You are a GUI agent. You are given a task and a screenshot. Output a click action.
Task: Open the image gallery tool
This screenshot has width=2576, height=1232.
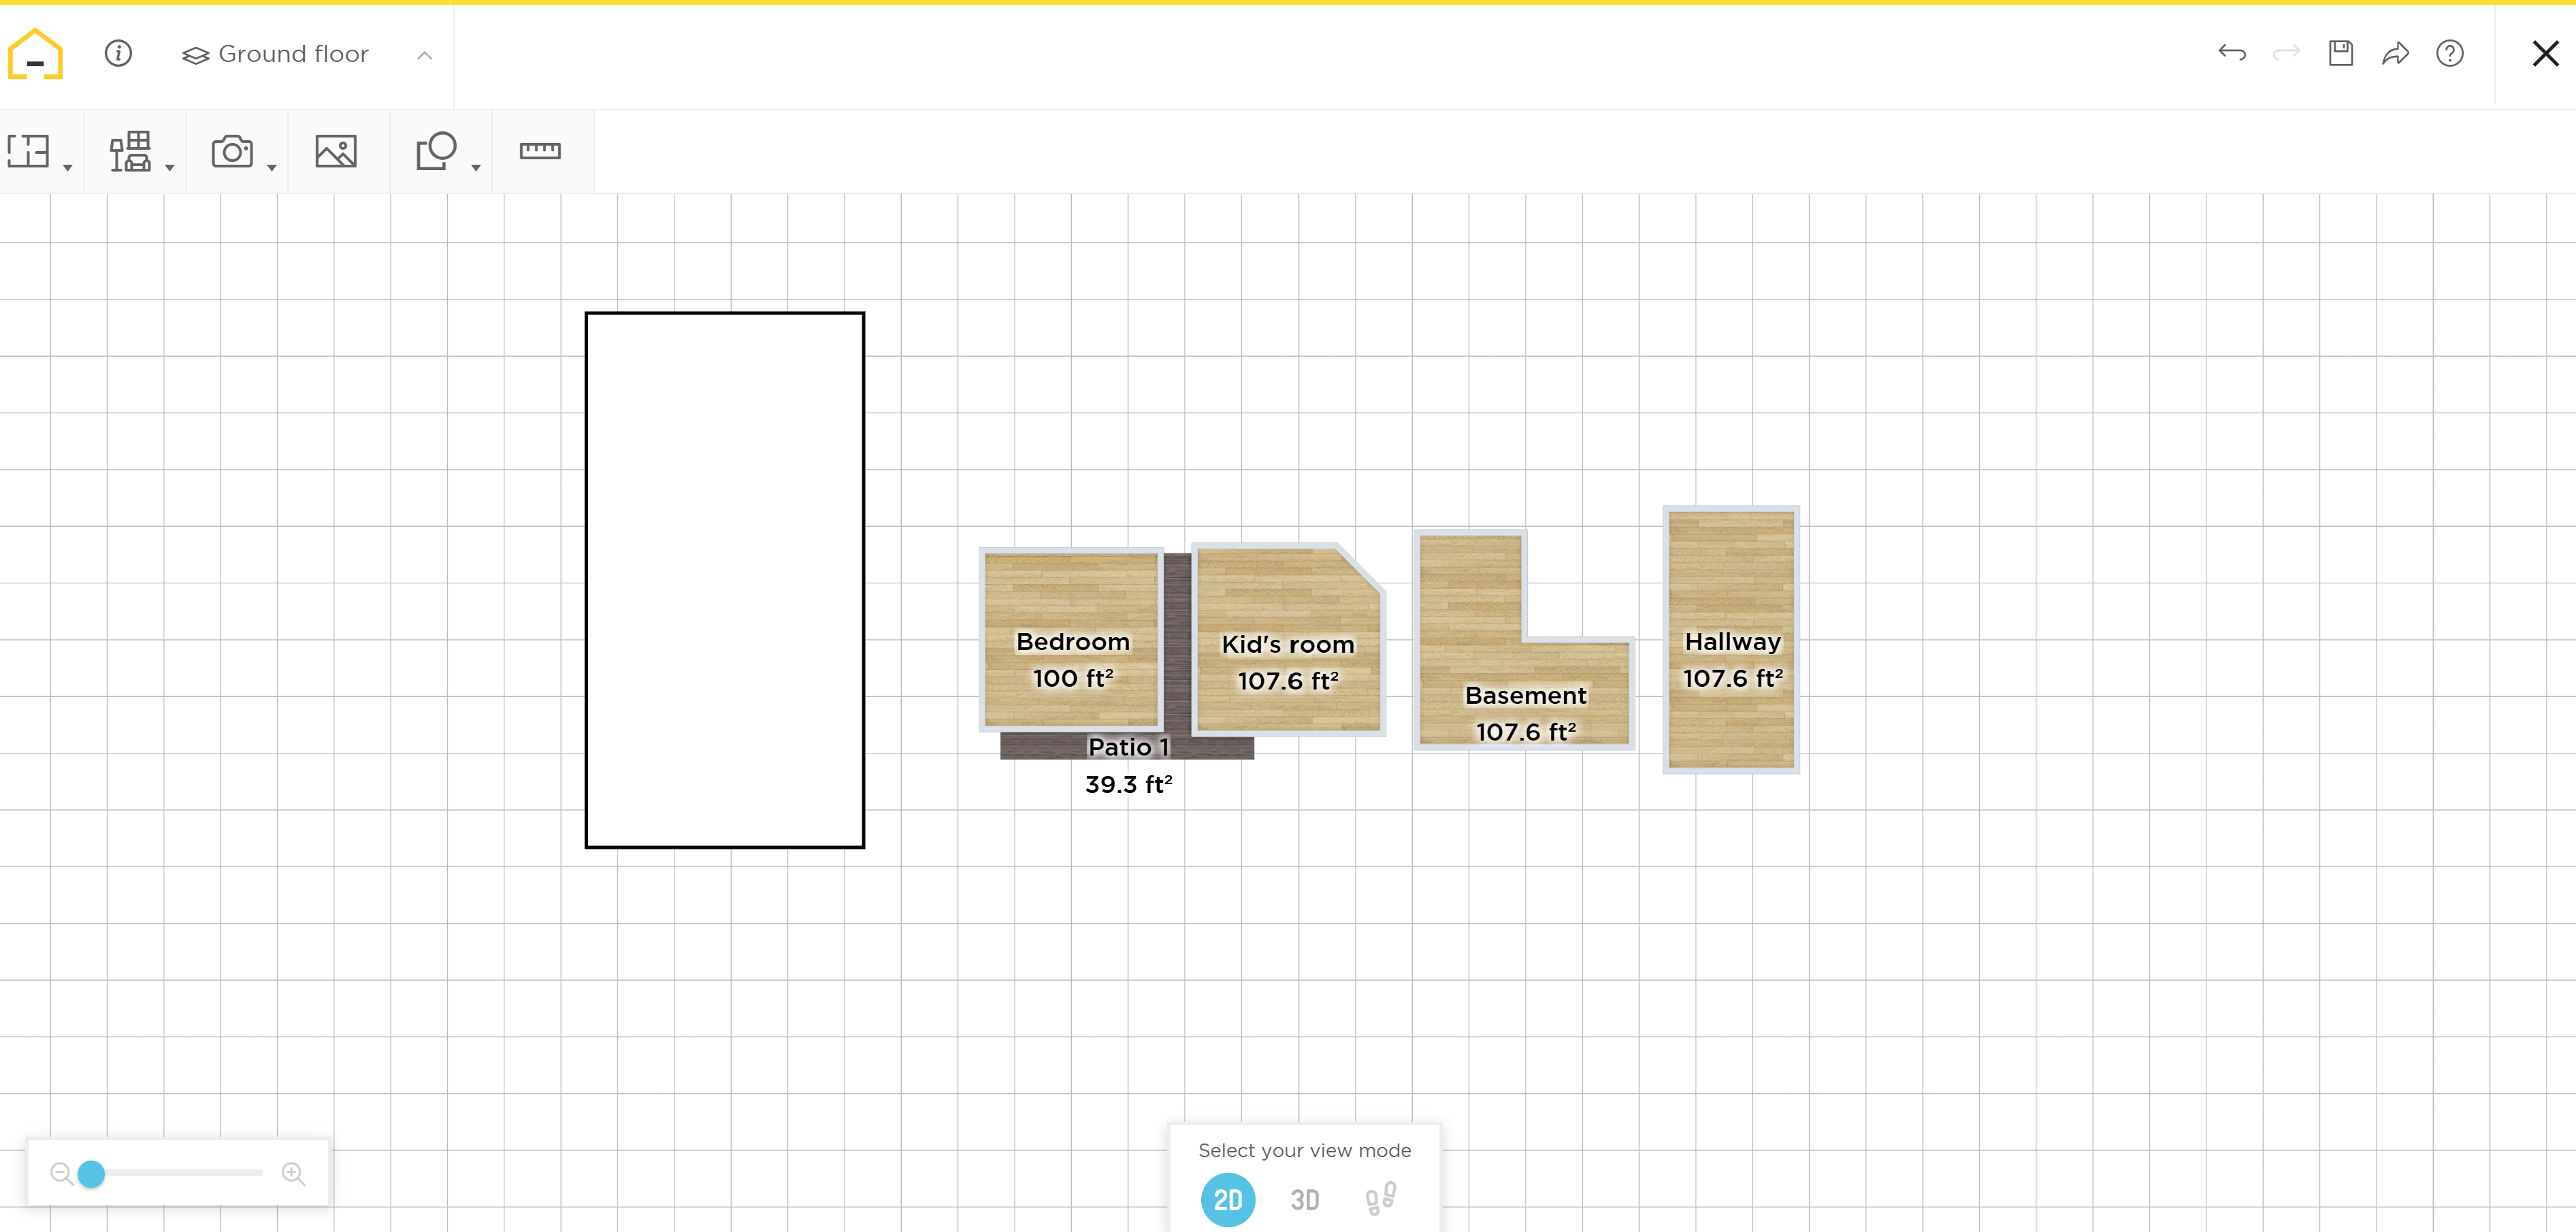click(336, 151)
